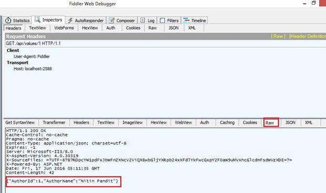This screenshot has height=193, width=326.
Task: Select the Inspectors magnifier icon
Action: (37, 20)
